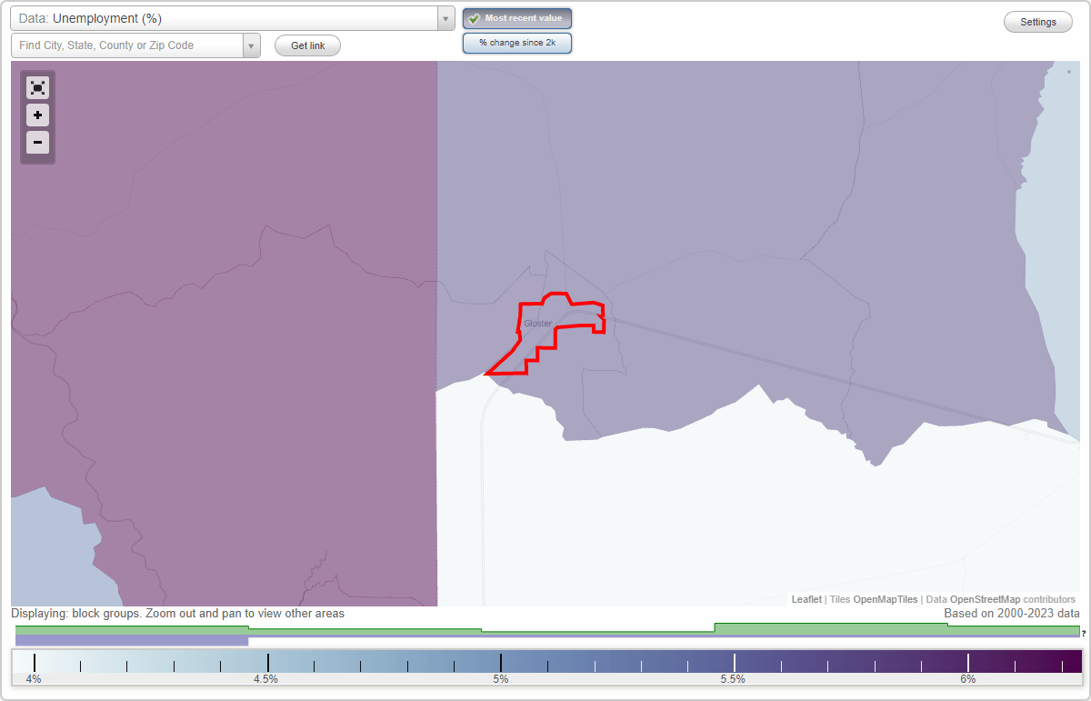
Task: Focus the Find City, State, County field
Action: (x=127, y=45)
